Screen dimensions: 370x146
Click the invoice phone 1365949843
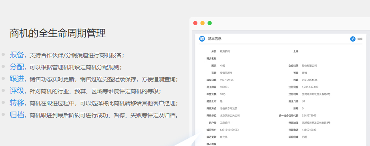[x=309, y=130]
